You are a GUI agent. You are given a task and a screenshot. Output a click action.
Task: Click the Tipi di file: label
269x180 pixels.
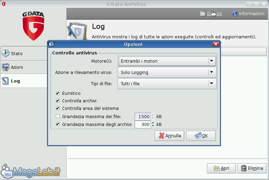[101, 83]
